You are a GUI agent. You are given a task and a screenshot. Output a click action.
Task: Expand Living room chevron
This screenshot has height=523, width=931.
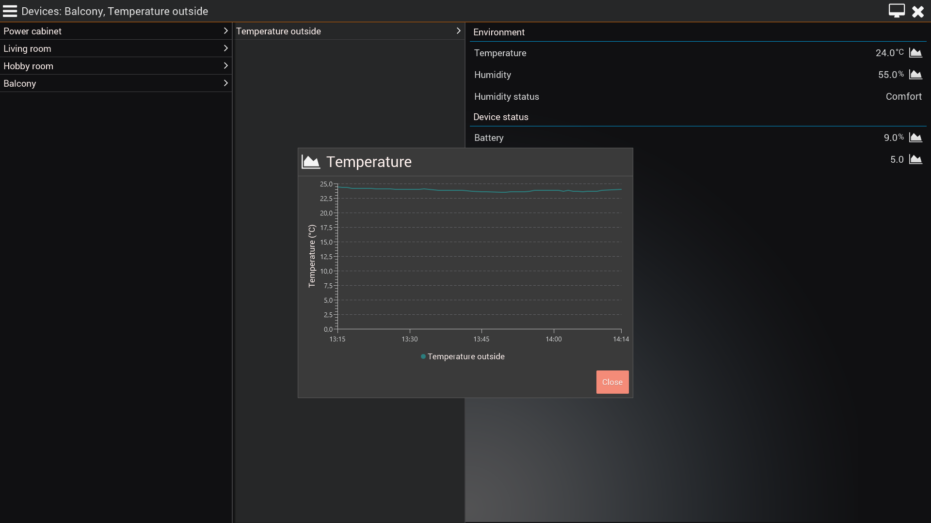pyautogui.click(x=225, y=48)
